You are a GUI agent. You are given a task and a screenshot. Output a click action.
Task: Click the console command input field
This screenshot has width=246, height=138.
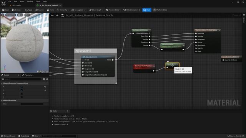pos(59,136)
